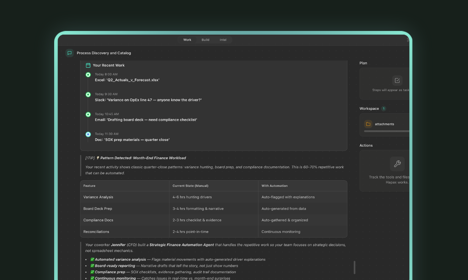Expand the Actions section
Screen dimensions: 468x280
[x=366, y=145]
